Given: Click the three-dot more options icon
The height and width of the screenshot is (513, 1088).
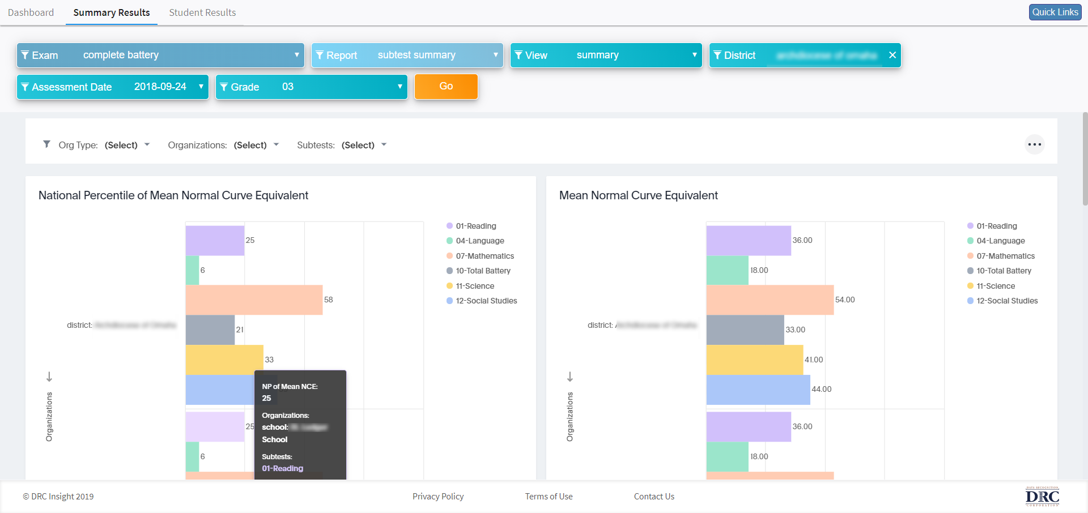Looking at the screenshot, I should tap(1034, 144).
